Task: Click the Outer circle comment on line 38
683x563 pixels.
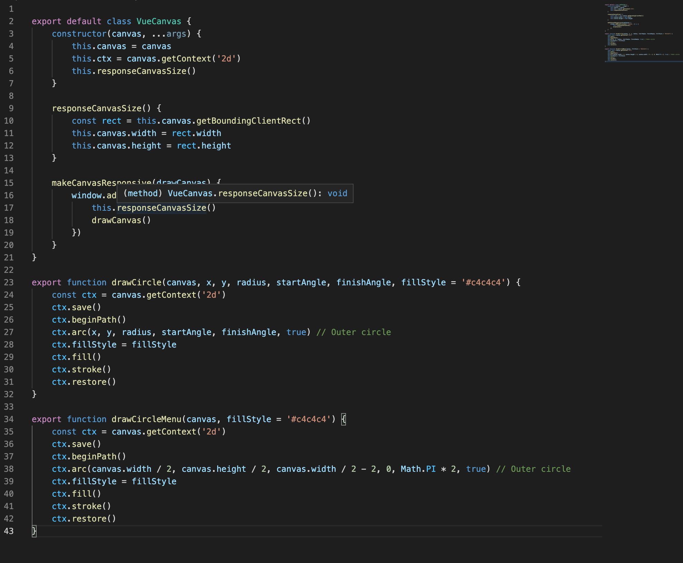Action: (x=533, y=469)
